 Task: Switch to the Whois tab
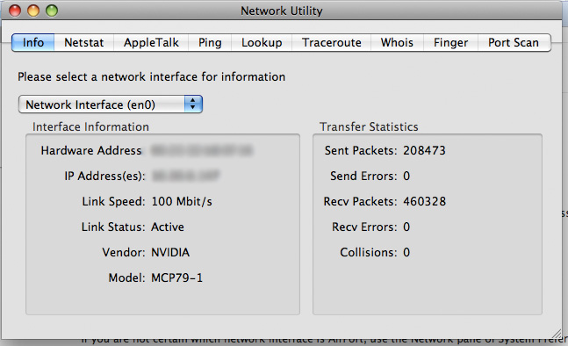[x=397, y=43]
